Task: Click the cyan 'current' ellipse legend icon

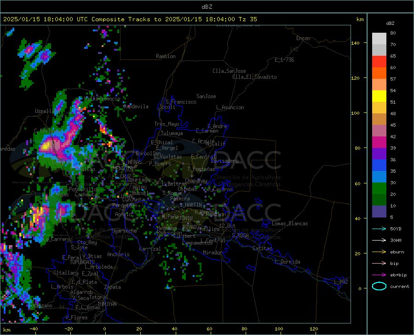Action: click(379, 286)
